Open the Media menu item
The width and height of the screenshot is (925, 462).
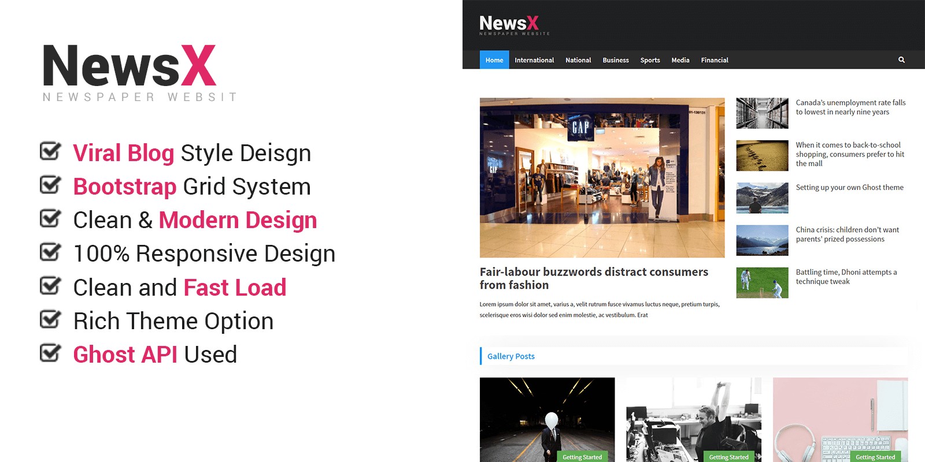680,60
